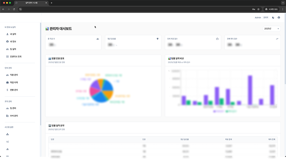Select the 직업 이력 briefcase icon

(x=7, y=82)
